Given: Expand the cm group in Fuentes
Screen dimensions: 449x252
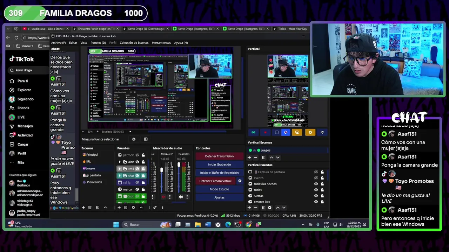Looking at the screenshot, I should 120,169.
